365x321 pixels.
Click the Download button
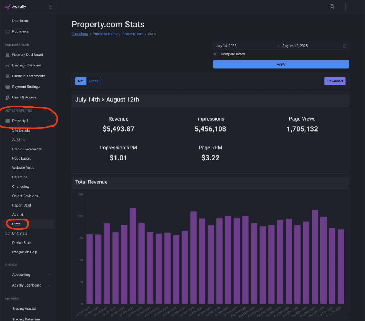pos(335,81)
